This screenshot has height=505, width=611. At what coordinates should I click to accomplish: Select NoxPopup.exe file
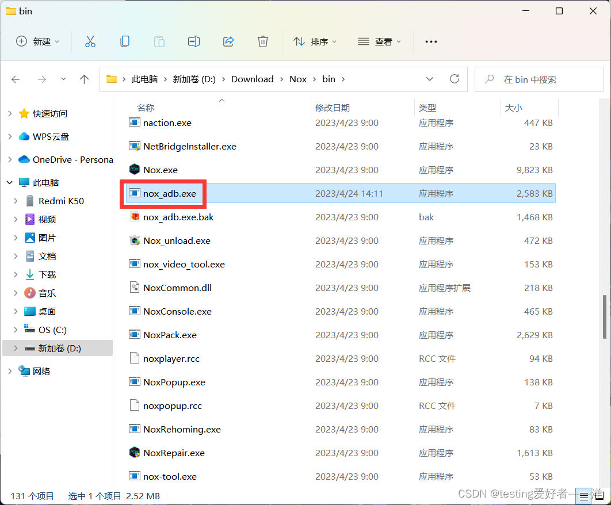[341, 382]
